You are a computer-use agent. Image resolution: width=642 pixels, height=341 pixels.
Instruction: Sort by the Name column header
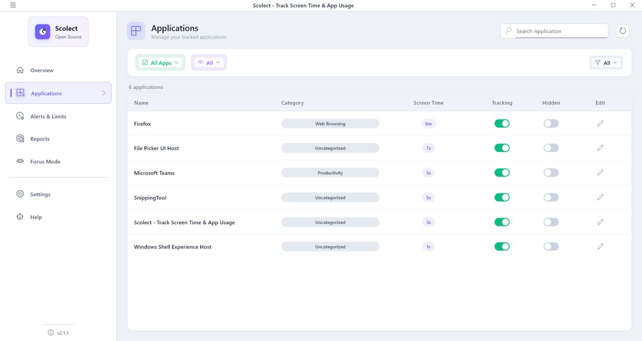(141, 103)
